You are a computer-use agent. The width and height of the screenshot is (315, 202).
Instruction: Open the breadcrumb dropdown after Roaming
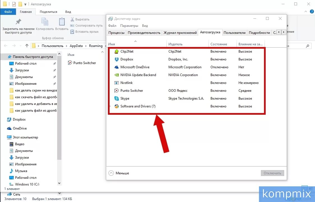click(x=105, y=46)
